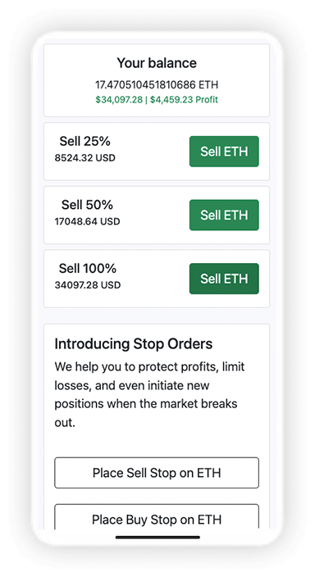This screenshot has width=315, height=577.
Task: Click the Introducing Stop Orders heading
Action: [134, 343]
